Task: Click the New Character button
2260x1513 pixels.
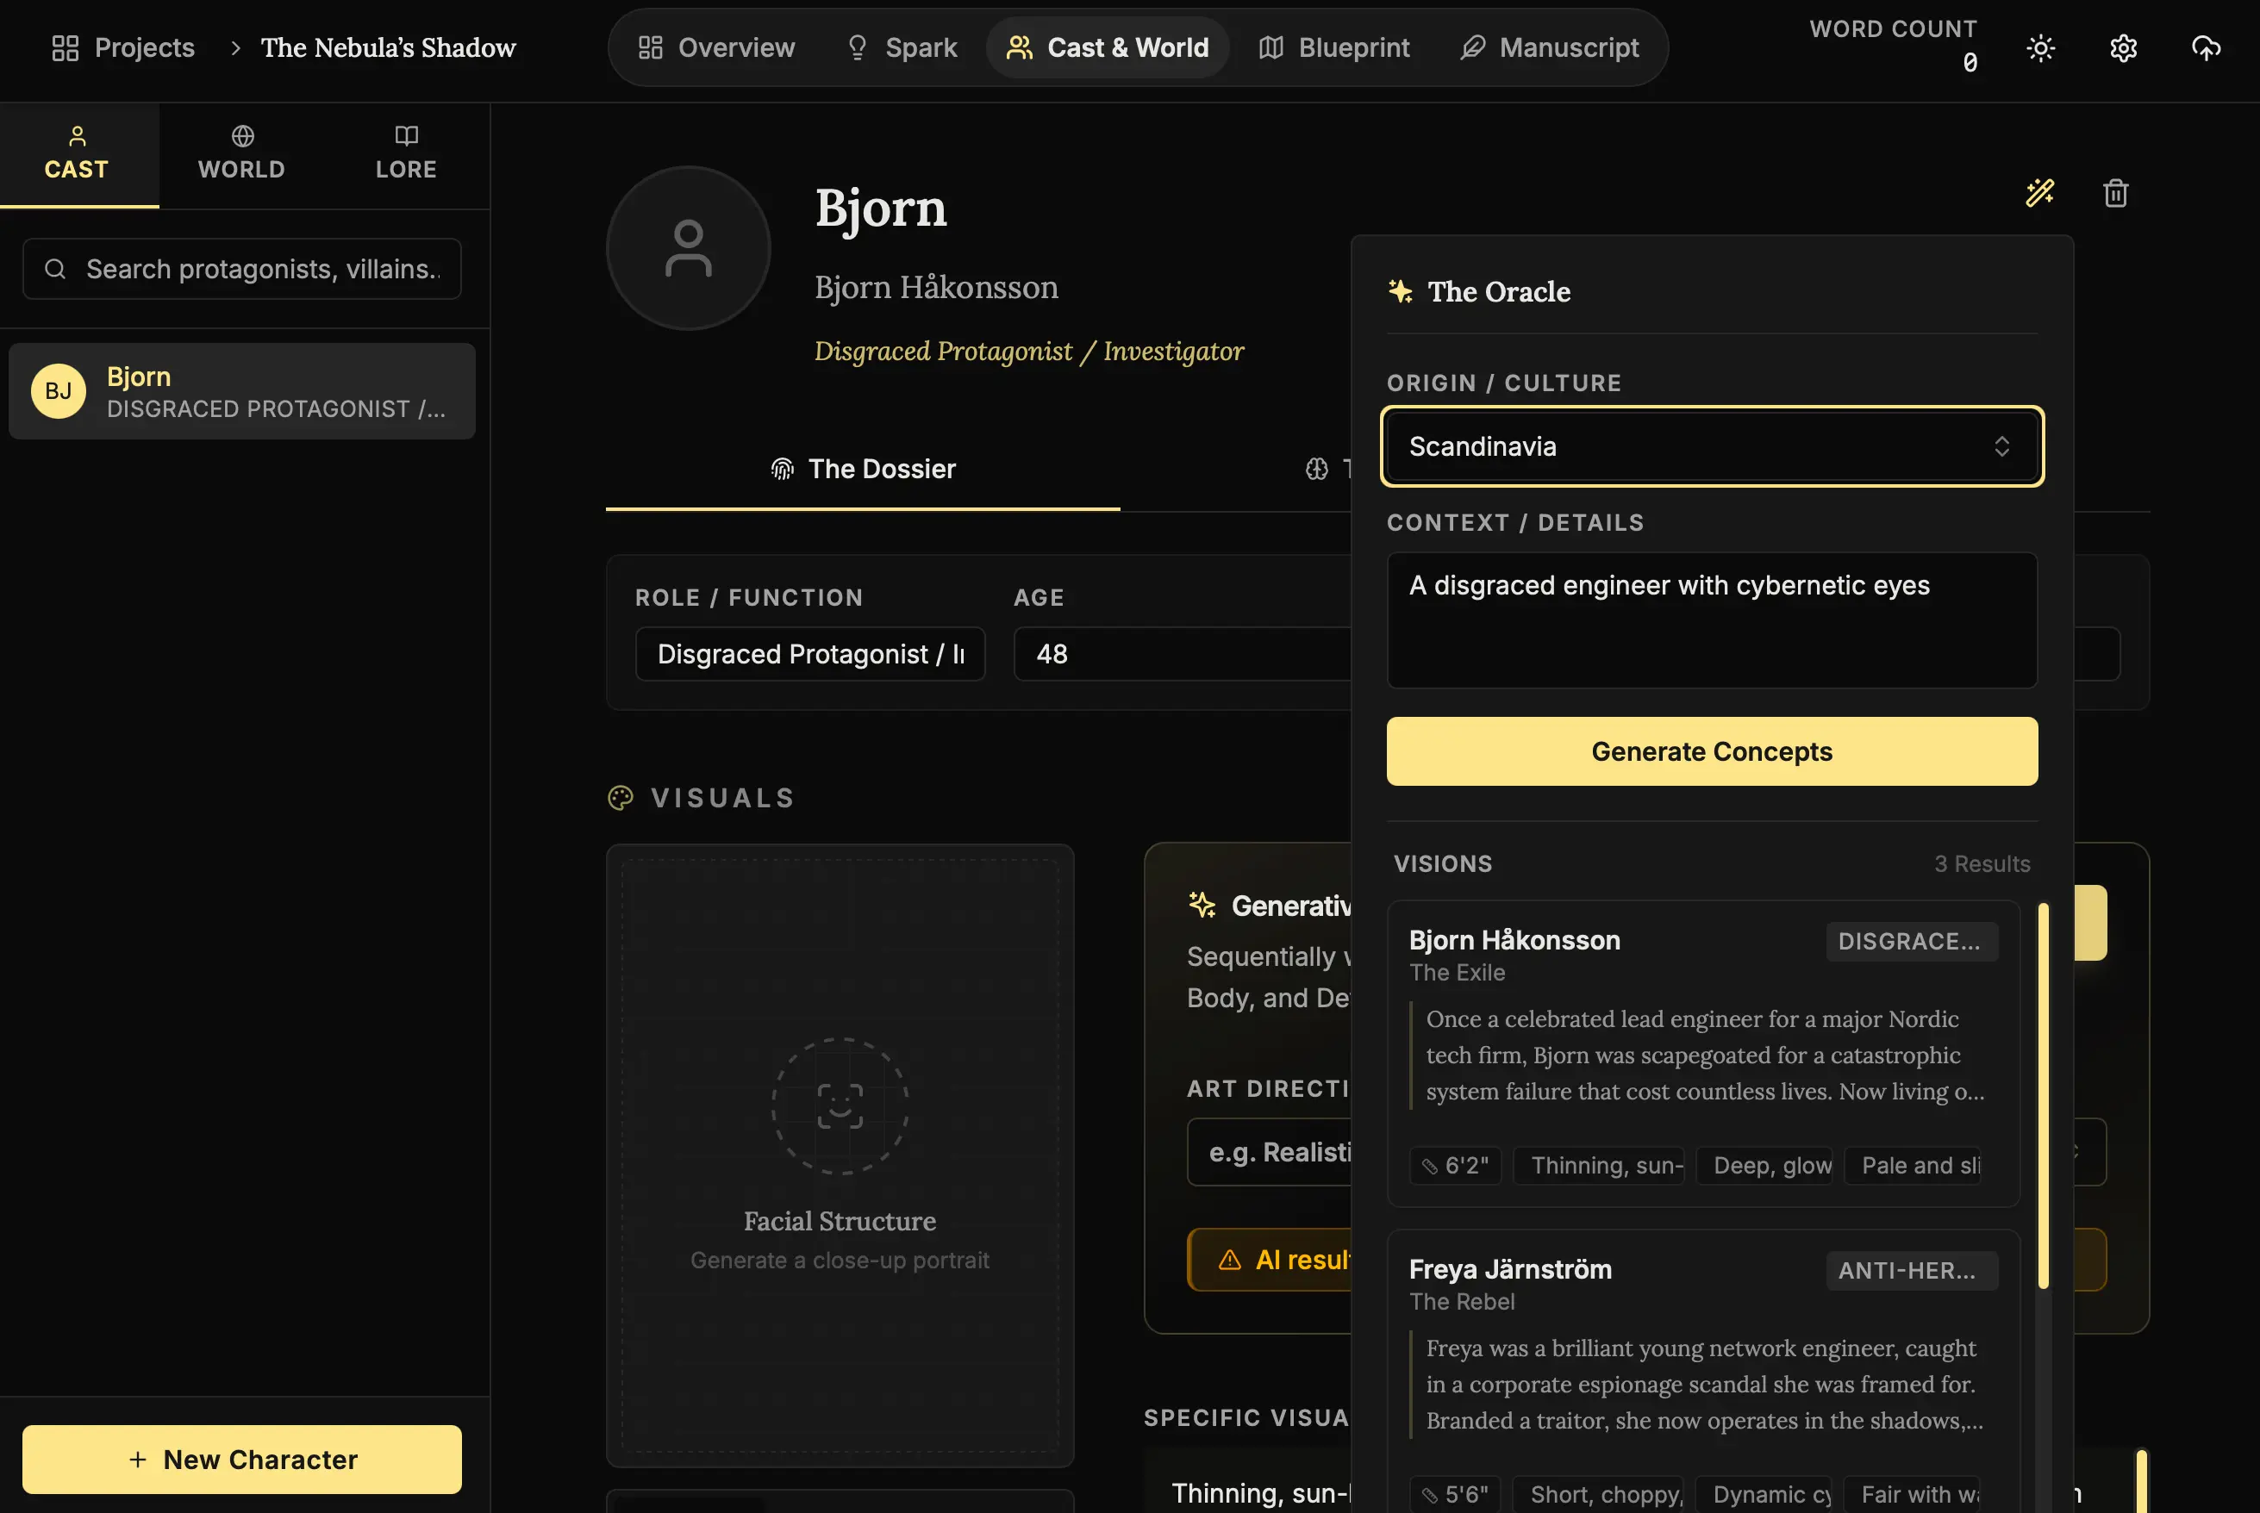Action: point(241,1459)
